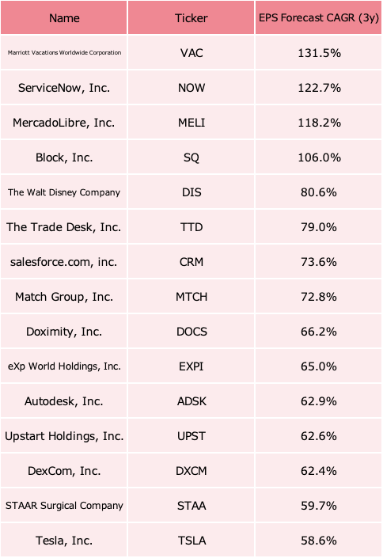Select the TTD ticker cell
Image resolution: width=383 pixels, height=558 pixels.
point(191,227)
